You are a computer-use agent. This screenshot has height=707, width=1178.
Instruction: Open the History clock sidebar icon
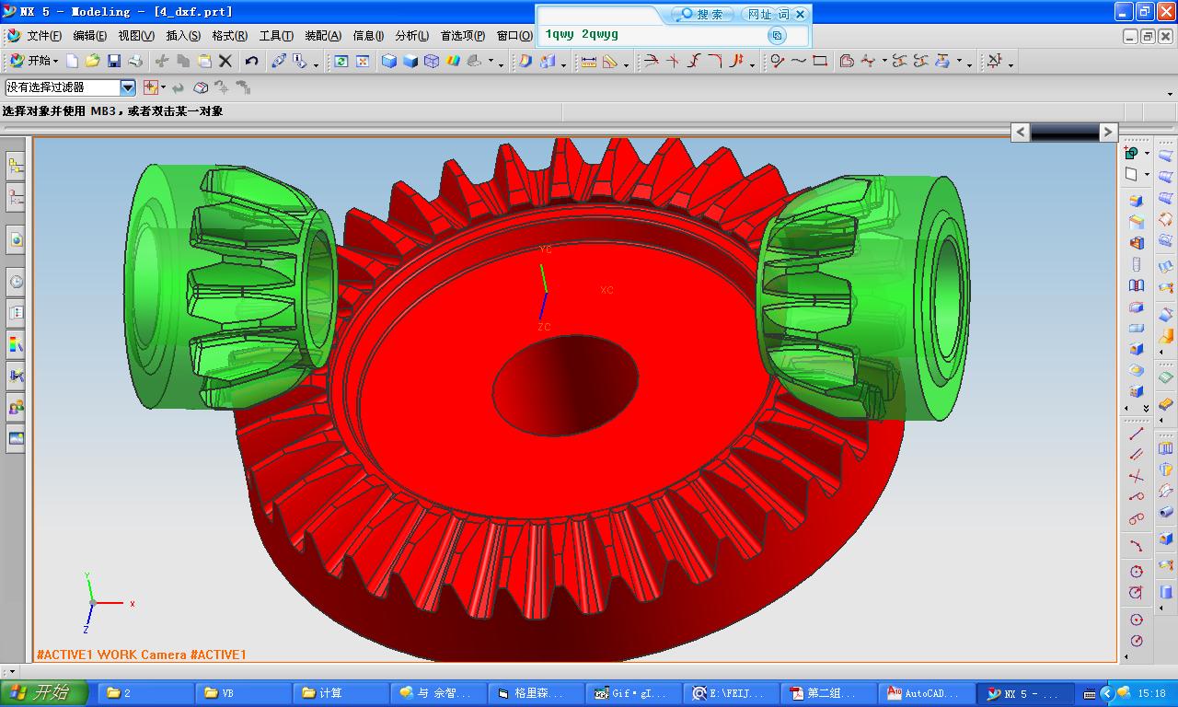pos(16,282)
